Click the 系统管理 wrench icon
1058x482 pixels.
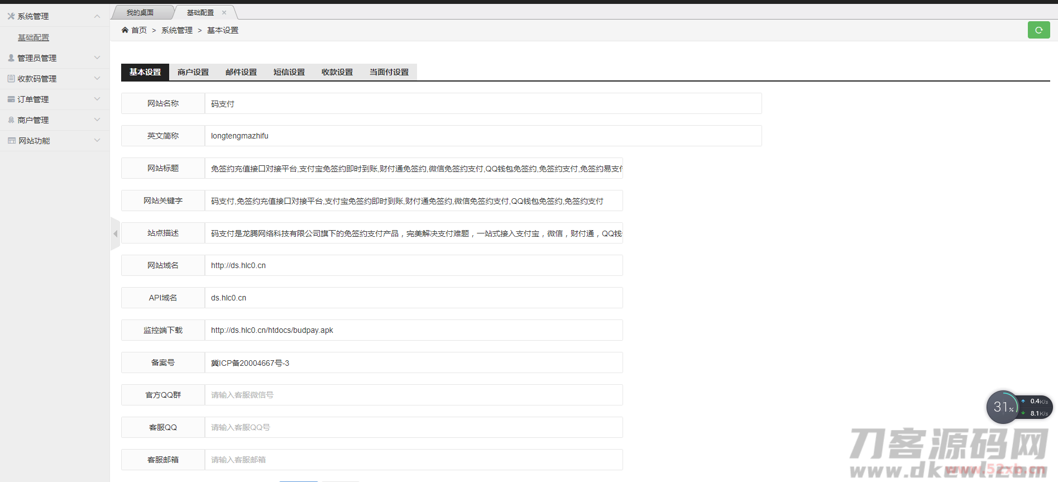[x=11, y=16]
